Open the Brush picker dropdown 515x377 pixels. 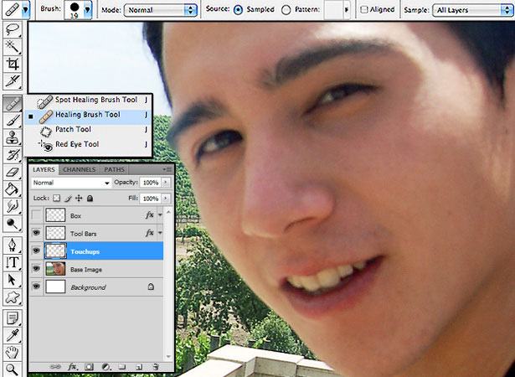(x=87, y=10)
